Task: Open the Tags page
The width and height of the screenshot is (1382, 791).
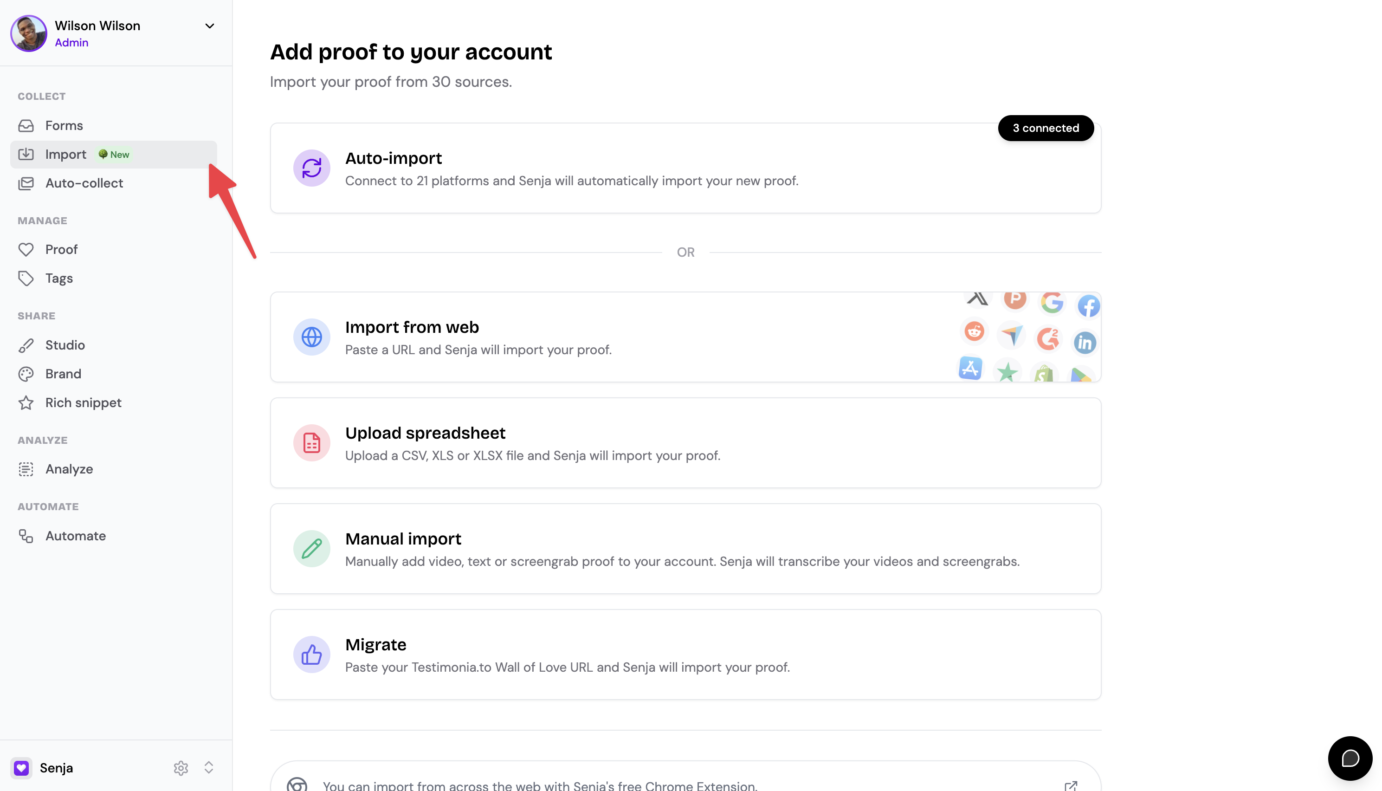Action: click(x=114, y=278)
